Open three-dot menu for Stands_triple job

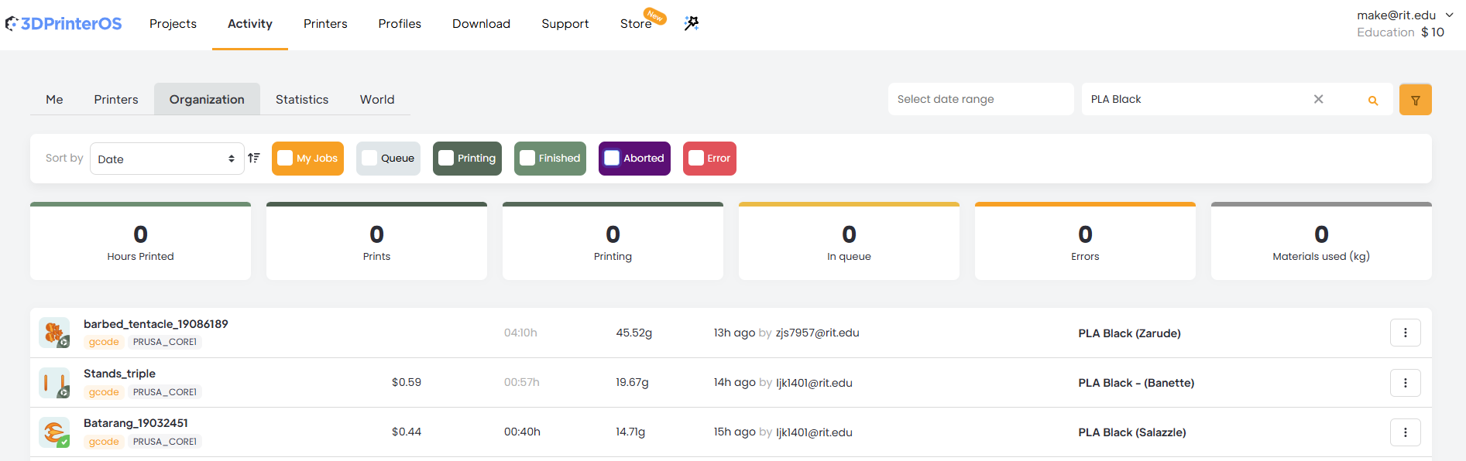click(1405, 383)
